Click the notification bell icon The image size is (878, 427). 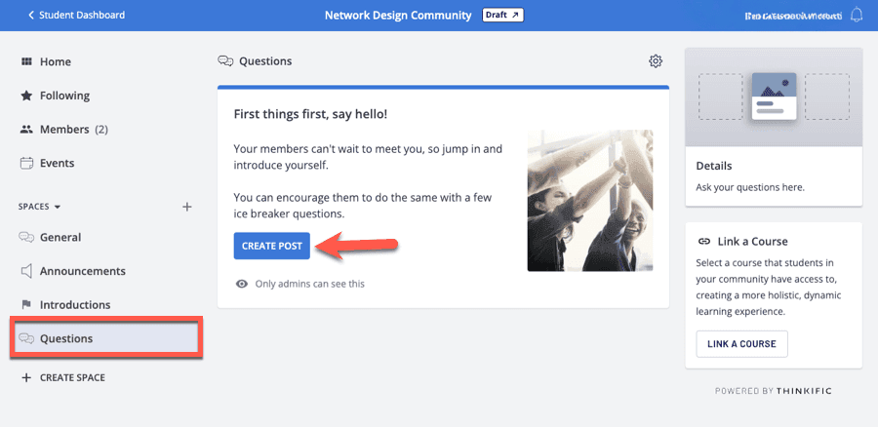(x=857, y=15)
